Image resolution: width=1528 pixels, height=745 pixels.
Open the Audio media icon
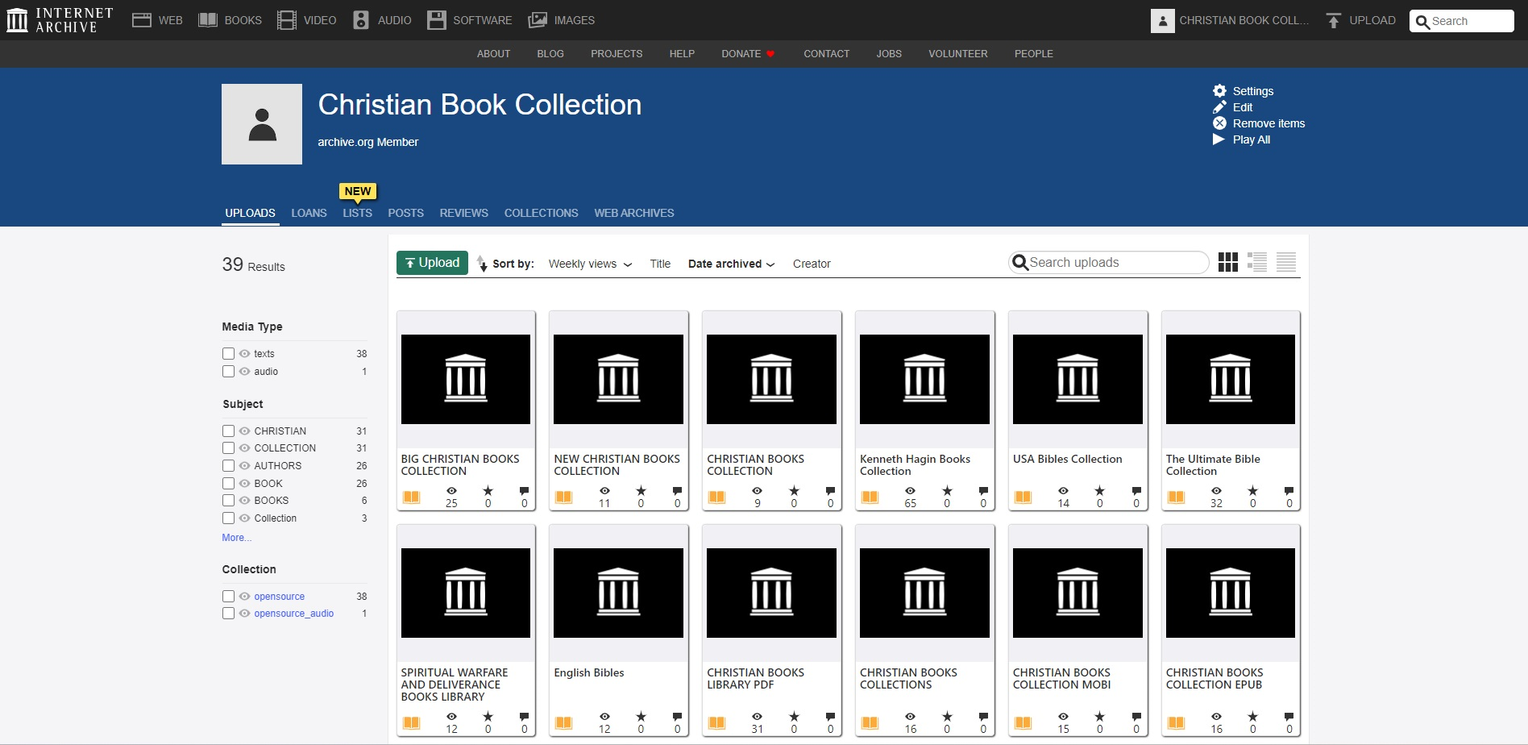[361, 20]
